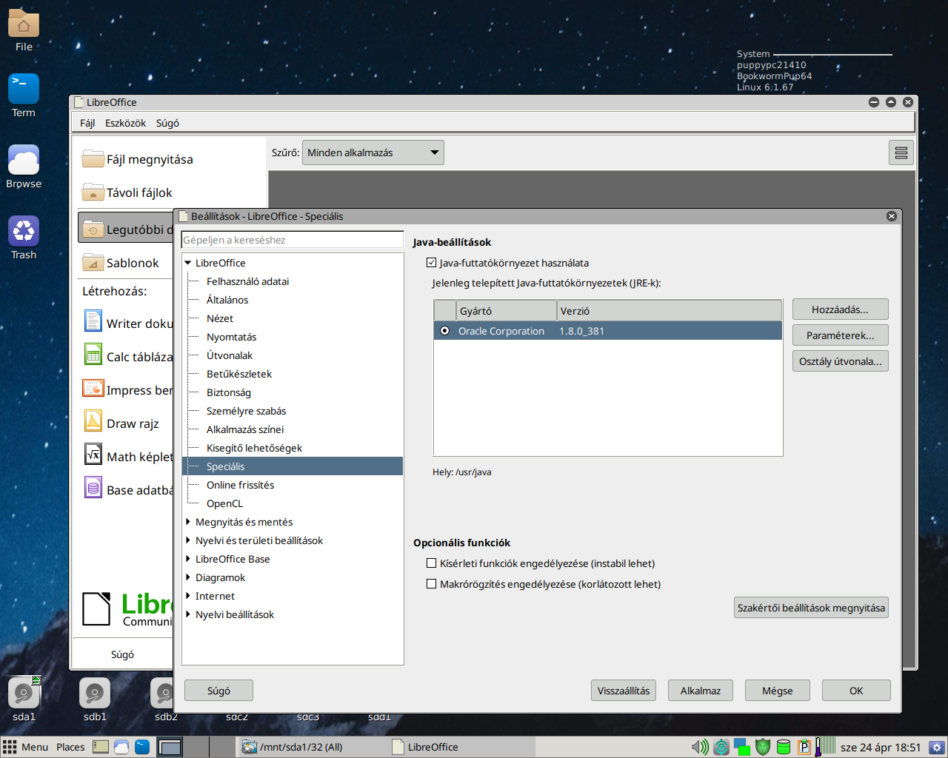Select Online frissítés in settings tree
Image resolution: width=948 pixels, height=758 pixels.
[240, 485]
